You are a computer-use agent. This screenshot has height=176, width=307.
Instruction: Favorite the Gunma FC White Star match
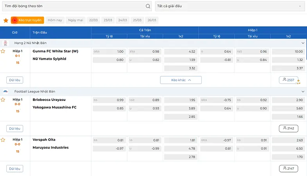(3, 51)
